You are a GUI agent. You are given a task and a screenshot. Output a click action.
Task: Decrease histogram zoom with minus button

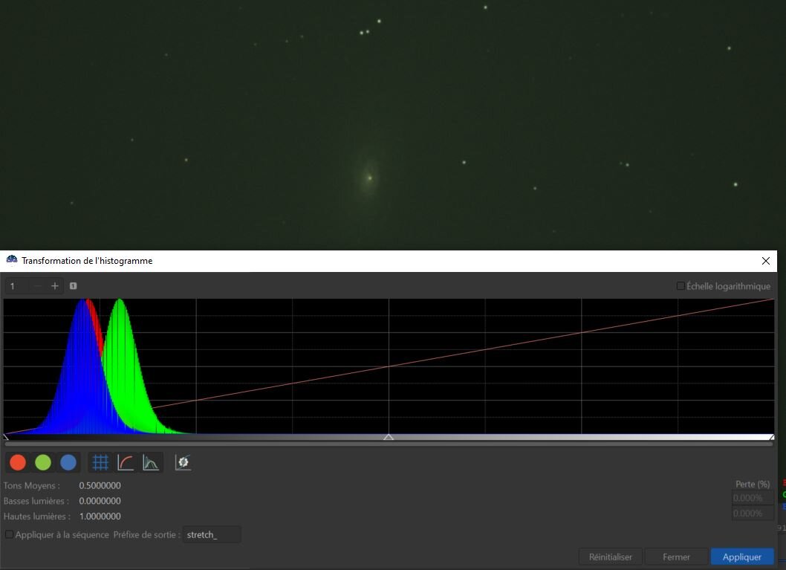38,286
